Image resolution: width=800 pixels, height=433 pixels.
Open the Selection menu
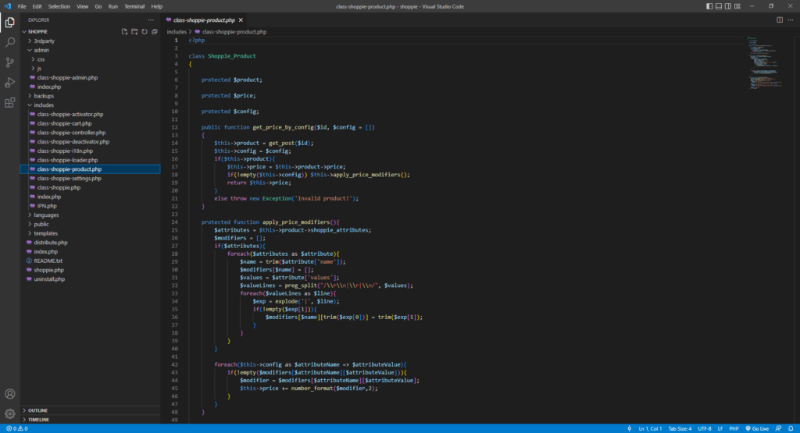59,6
